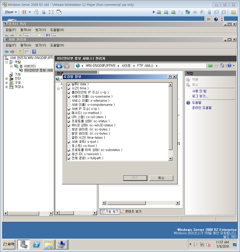The width and height of the screenshot is (240, 252).
Task: Click scroll down arrow in logging fields list
Action: click(170, 159)
